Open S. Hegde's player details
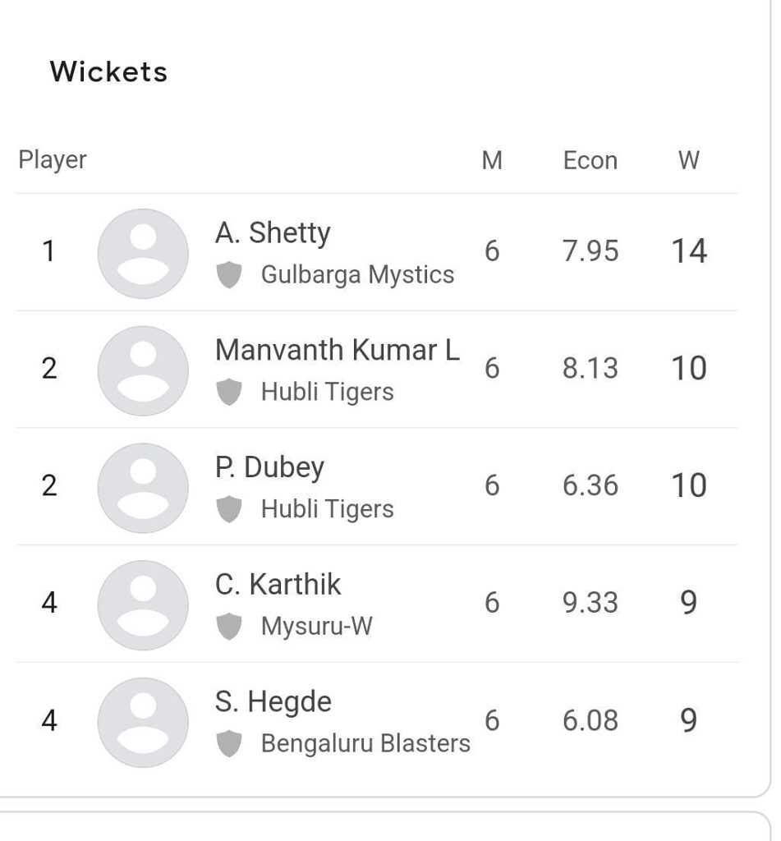Image resolution: width=781 pixels, height=841 pixels. coord(272,701)
